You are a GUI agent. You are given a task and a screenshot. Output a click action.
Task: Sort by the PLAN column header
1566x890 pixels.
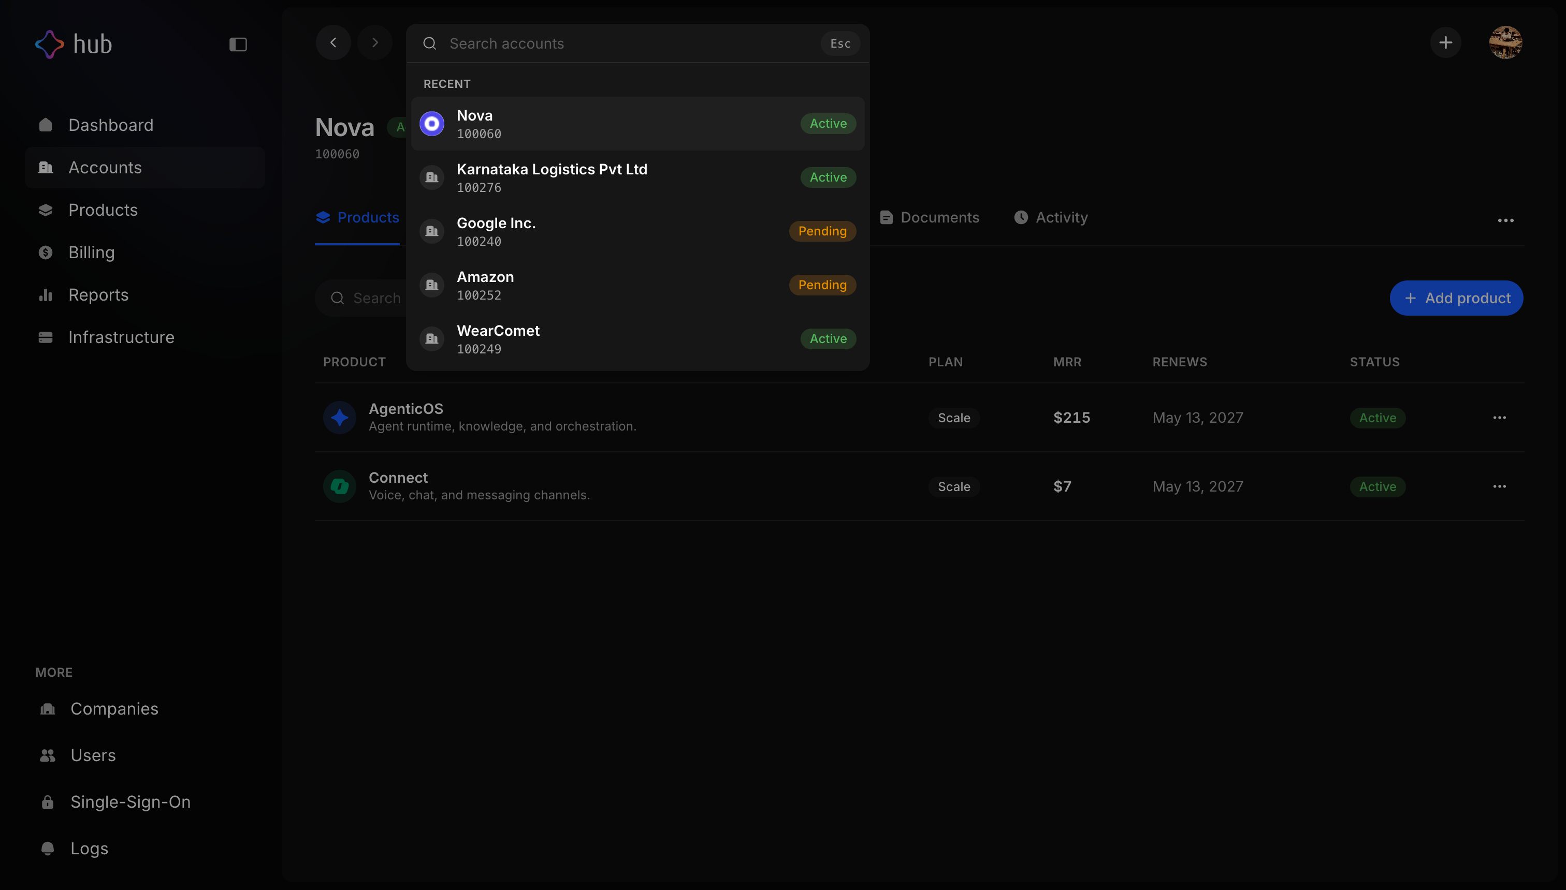[946, 363]
